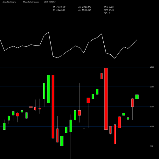Click the 'OL: 0' reading
Screen dimensions: 159x159
coord(107,13)
